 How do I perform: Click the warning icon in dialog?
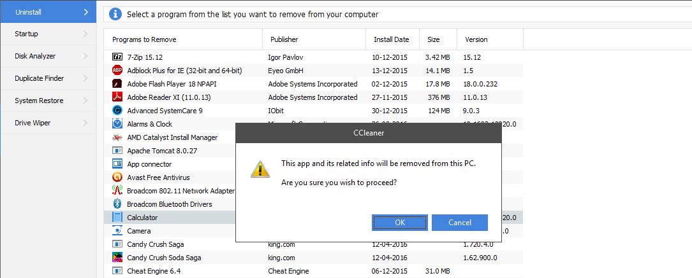(259, 169)
